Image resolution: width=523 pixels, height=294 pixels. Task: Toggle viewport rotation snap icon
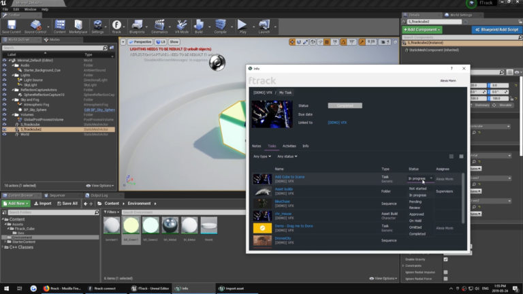coord(343,42)
